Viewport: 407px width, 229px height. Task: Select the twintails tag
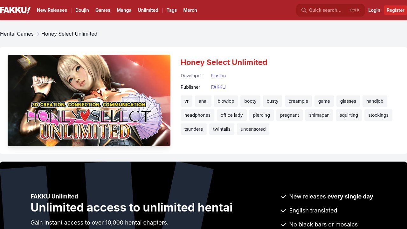coord(222,129)
